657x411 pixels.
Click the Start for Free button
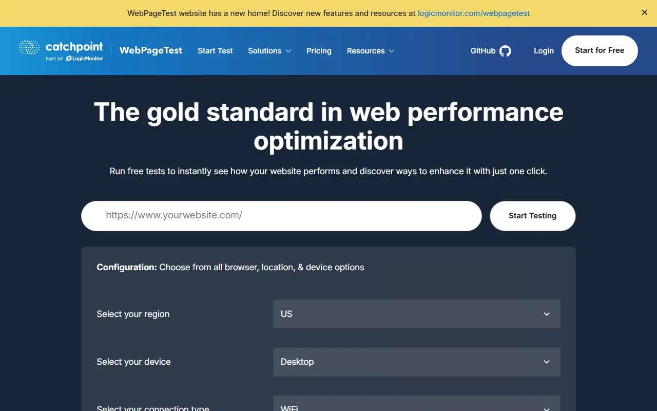click(600, 51)
